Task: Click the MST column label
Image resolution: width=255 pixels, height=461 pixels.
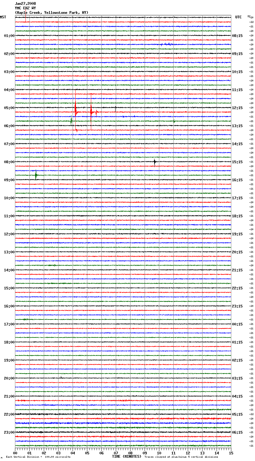Action: (3, 17)
